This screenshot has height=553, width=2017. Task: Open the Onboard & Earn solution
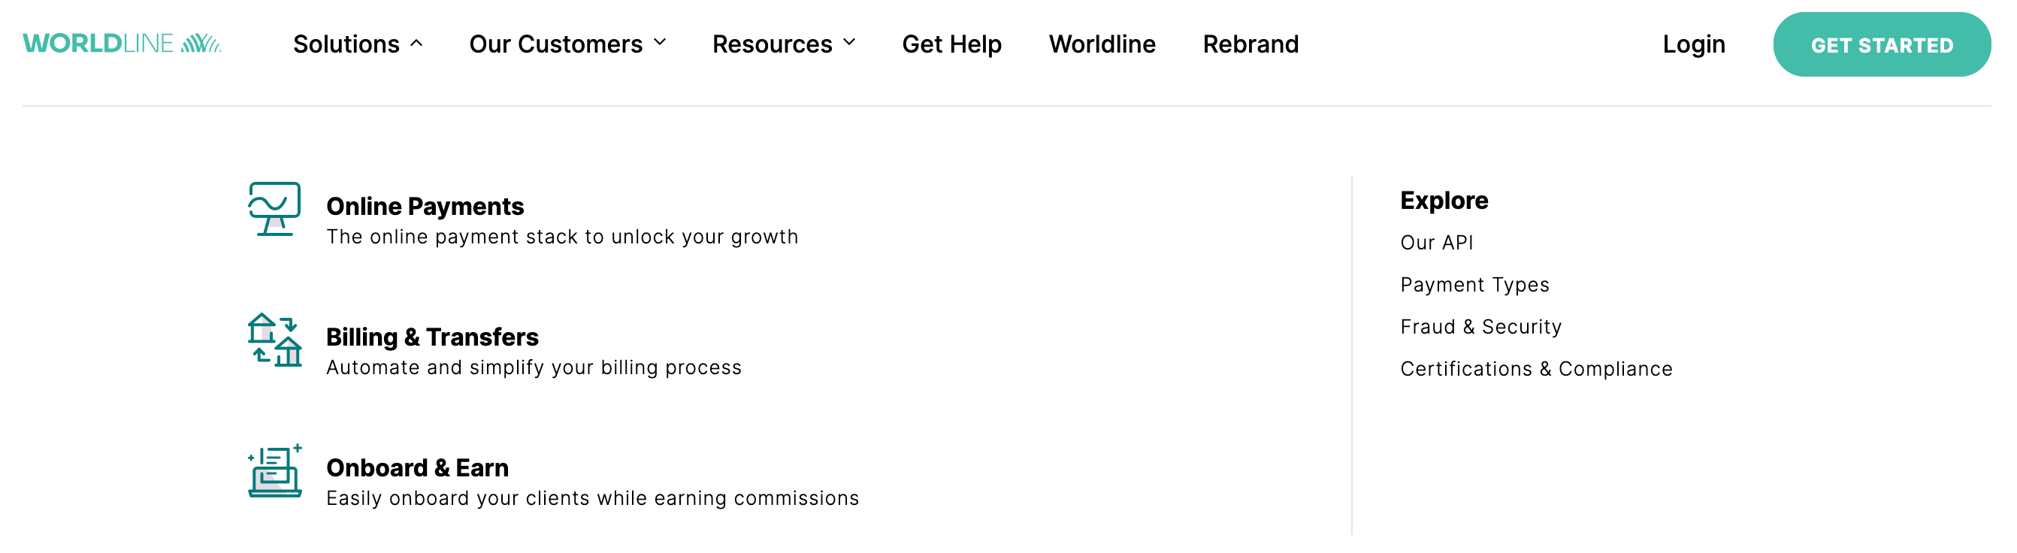[417, 467]
